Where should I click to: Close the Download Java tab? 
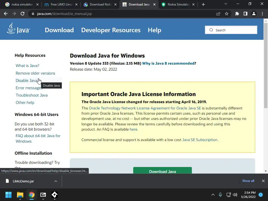click(154, 5)
